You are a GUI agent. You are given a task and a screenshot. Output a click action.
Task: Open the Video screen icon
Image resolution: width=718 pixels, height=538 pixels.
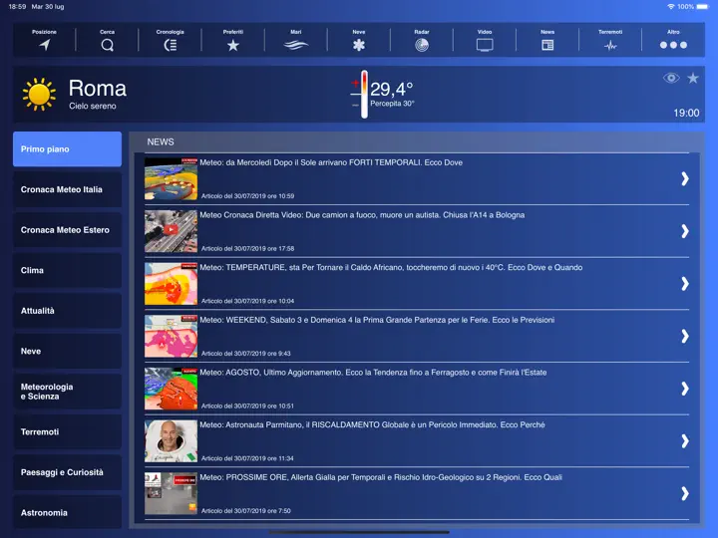[485, 45]
